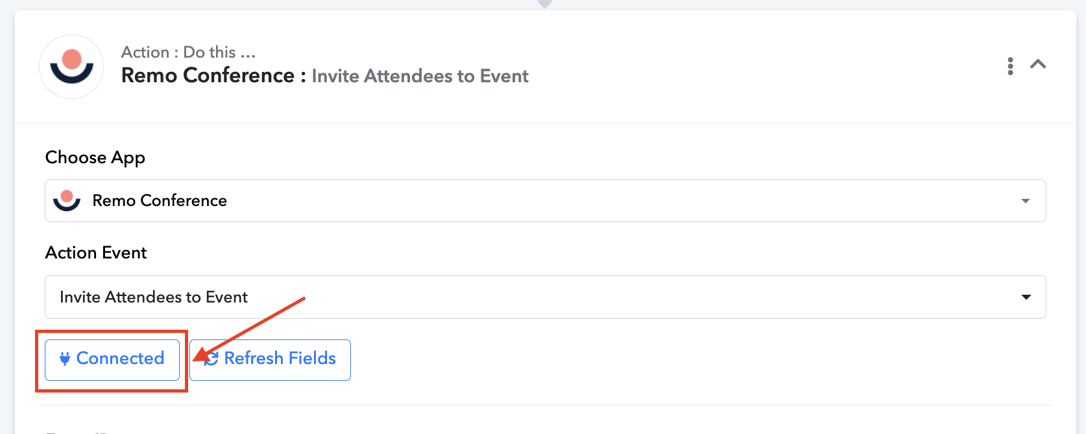The height and width of the screenshot is (434, 1086).
Task: Select 'Remo Conference' text in app field
Action: coord(160,201)
